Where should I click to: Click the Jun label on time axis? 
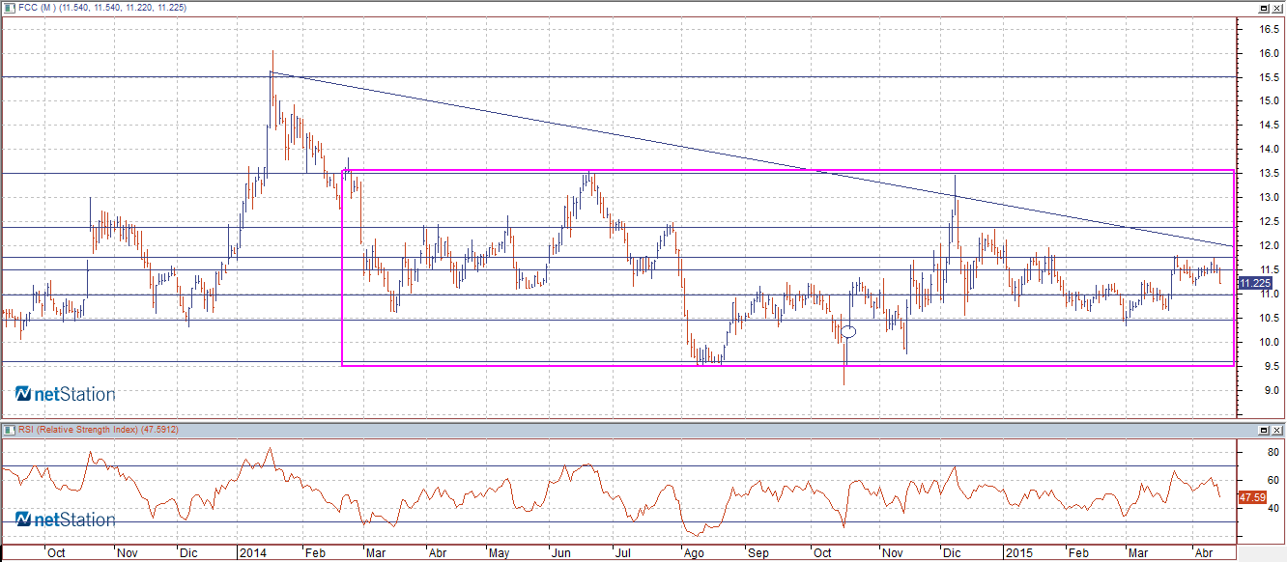tap(560, 553)
